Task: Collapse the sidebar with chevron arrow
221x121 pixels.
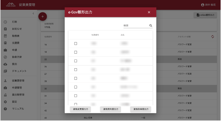Action: [x=33, y=14]
